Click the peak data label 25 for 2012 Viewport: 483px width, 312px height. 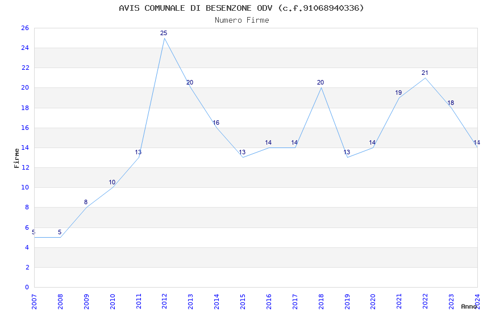pyautogui.click(x=164, y=33)
